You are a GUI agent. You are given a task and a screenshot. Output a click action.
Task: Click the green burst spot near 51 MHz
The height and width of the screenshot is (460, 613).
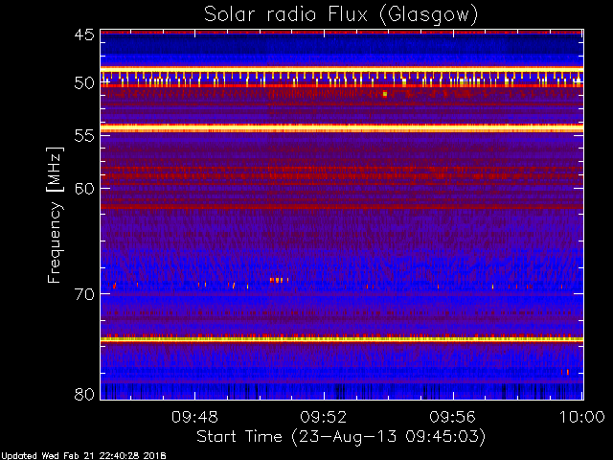tap(385, 94)
